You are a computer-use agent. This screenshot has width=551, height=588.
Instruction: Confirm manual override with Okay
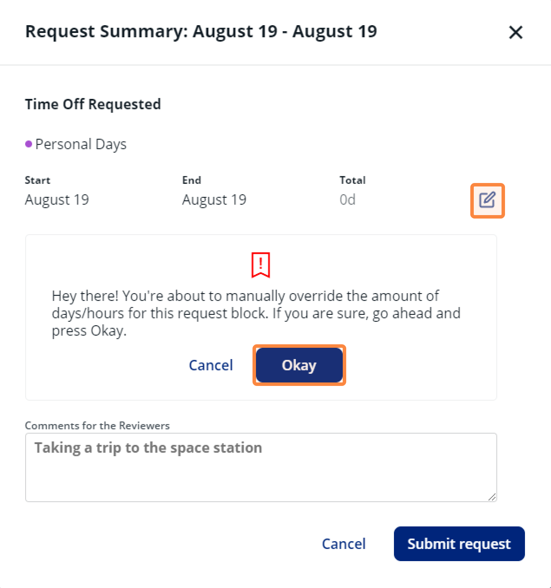tap(299, 365)
